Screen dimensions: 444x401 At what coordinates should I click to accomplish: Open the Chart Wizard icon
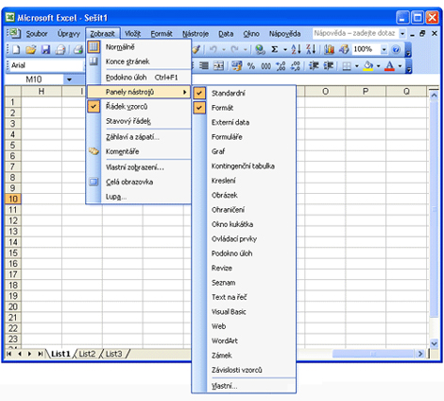coord(329,49)
